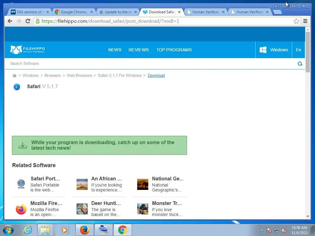Click the Browsers breadcrumb link
Viewport: 315px width, 236px height.
[53, 76]
